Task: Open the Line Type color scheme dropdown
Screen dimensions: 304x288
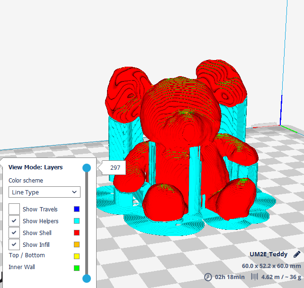Action: tap(45, 192)
